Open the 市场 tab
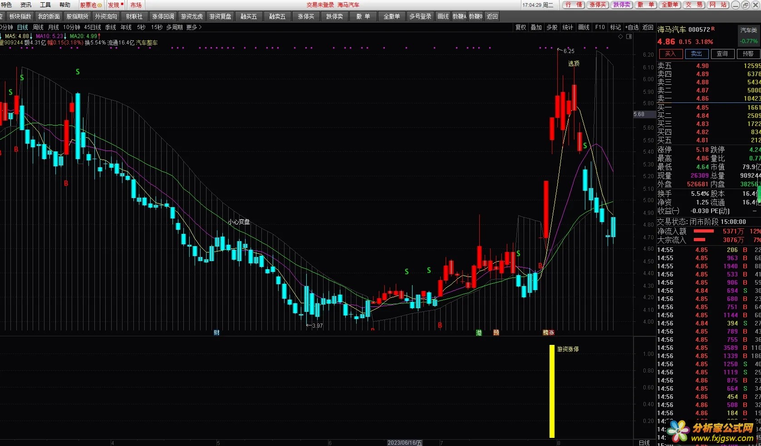 pyautogui.click(x=136, y=5)
